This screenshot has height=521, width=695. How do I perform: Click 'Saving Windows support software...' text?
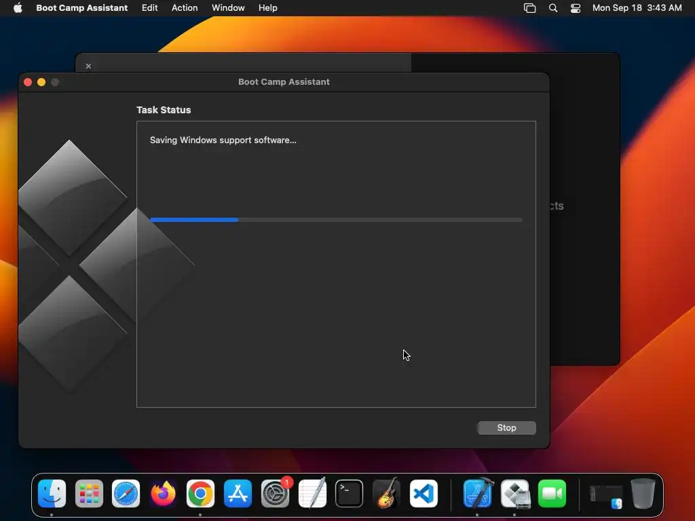coord(223,140)
